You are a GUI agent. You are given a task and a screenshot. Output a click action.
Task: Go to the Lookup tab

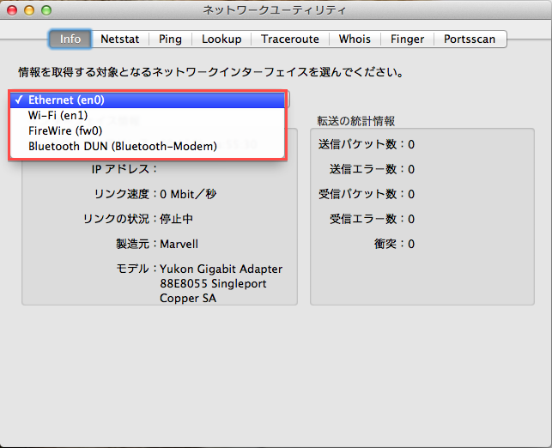pyautogui.click(x=221, y=39)
